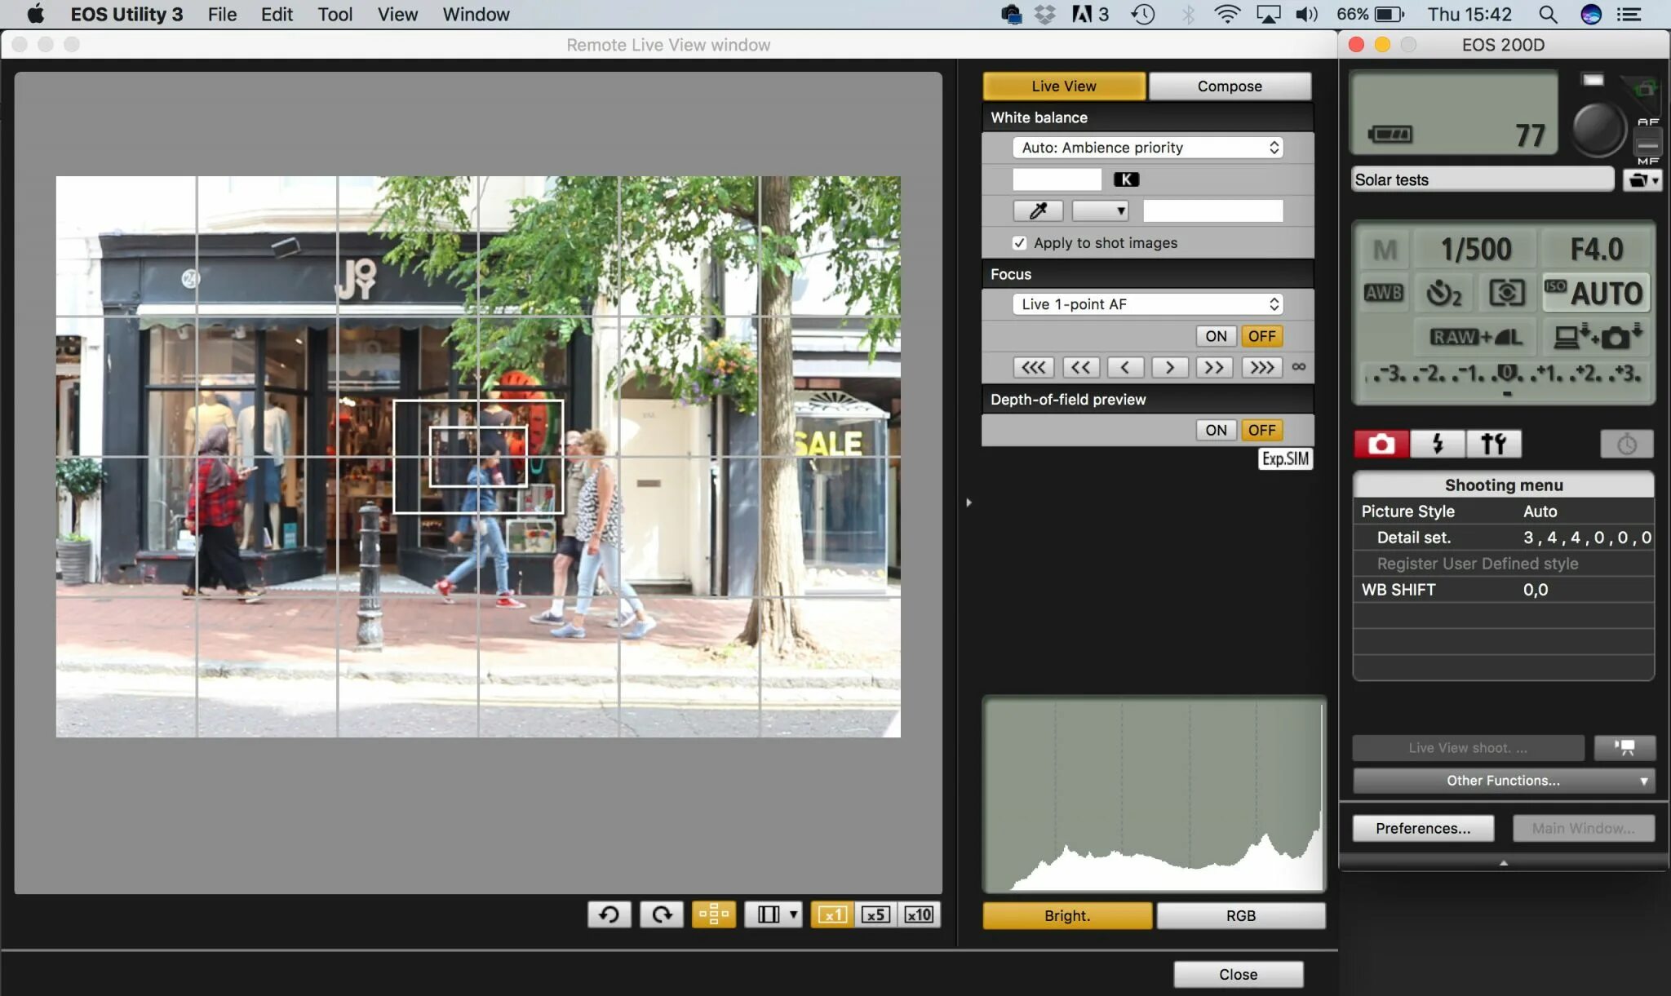Screen dimensions: 1671x996
Task: Select the 10x zoom magnification icon
Action: [x=917, y=914]
